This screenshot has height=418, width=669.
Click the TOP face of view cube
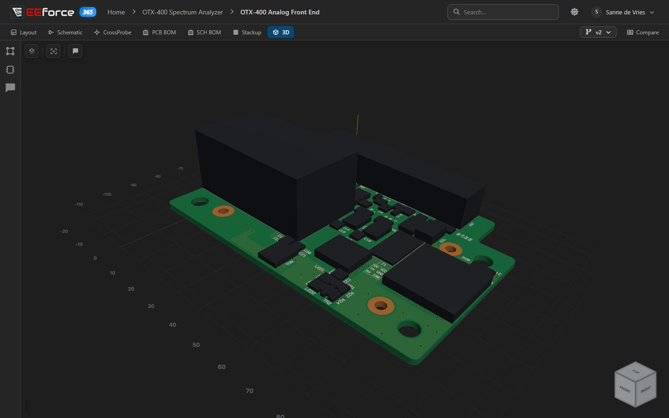click(636, 371)
